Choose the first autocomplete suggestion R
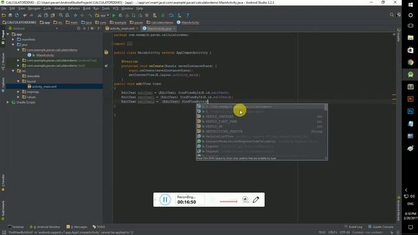 [x=260, y=106]
